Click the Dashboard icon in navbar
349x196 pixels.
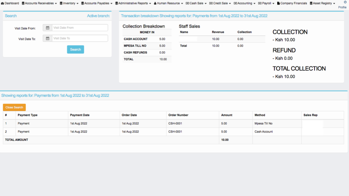pyautogui.click(x=3, y=3)
